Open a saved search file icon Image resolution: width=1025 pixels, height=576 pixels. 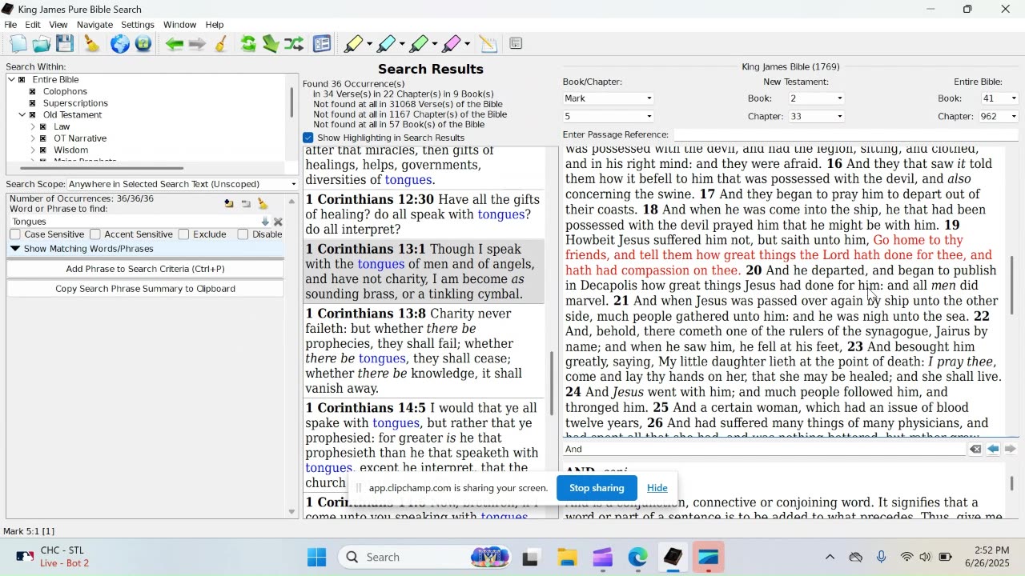pyautogui.click(x=41, y=44)
